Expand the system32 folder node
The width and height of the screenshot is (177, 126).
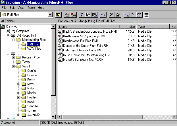tap(19, 115)
